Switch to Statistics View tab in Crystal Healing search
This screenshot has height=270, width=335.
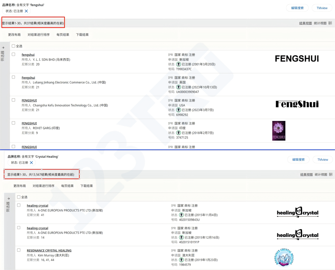click(x=321, y=174)
